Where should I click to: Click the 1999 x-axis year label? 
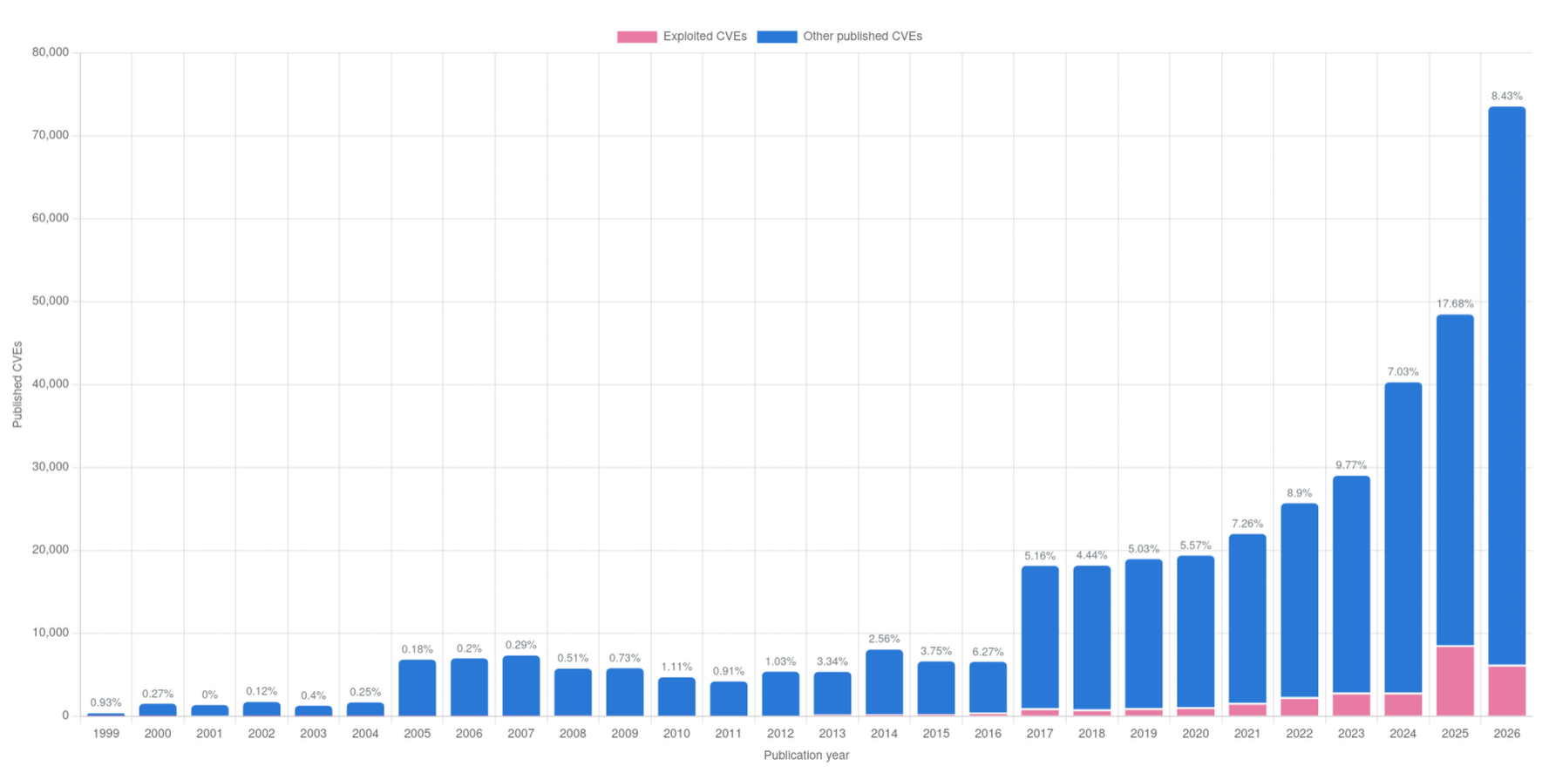(105, 734)
